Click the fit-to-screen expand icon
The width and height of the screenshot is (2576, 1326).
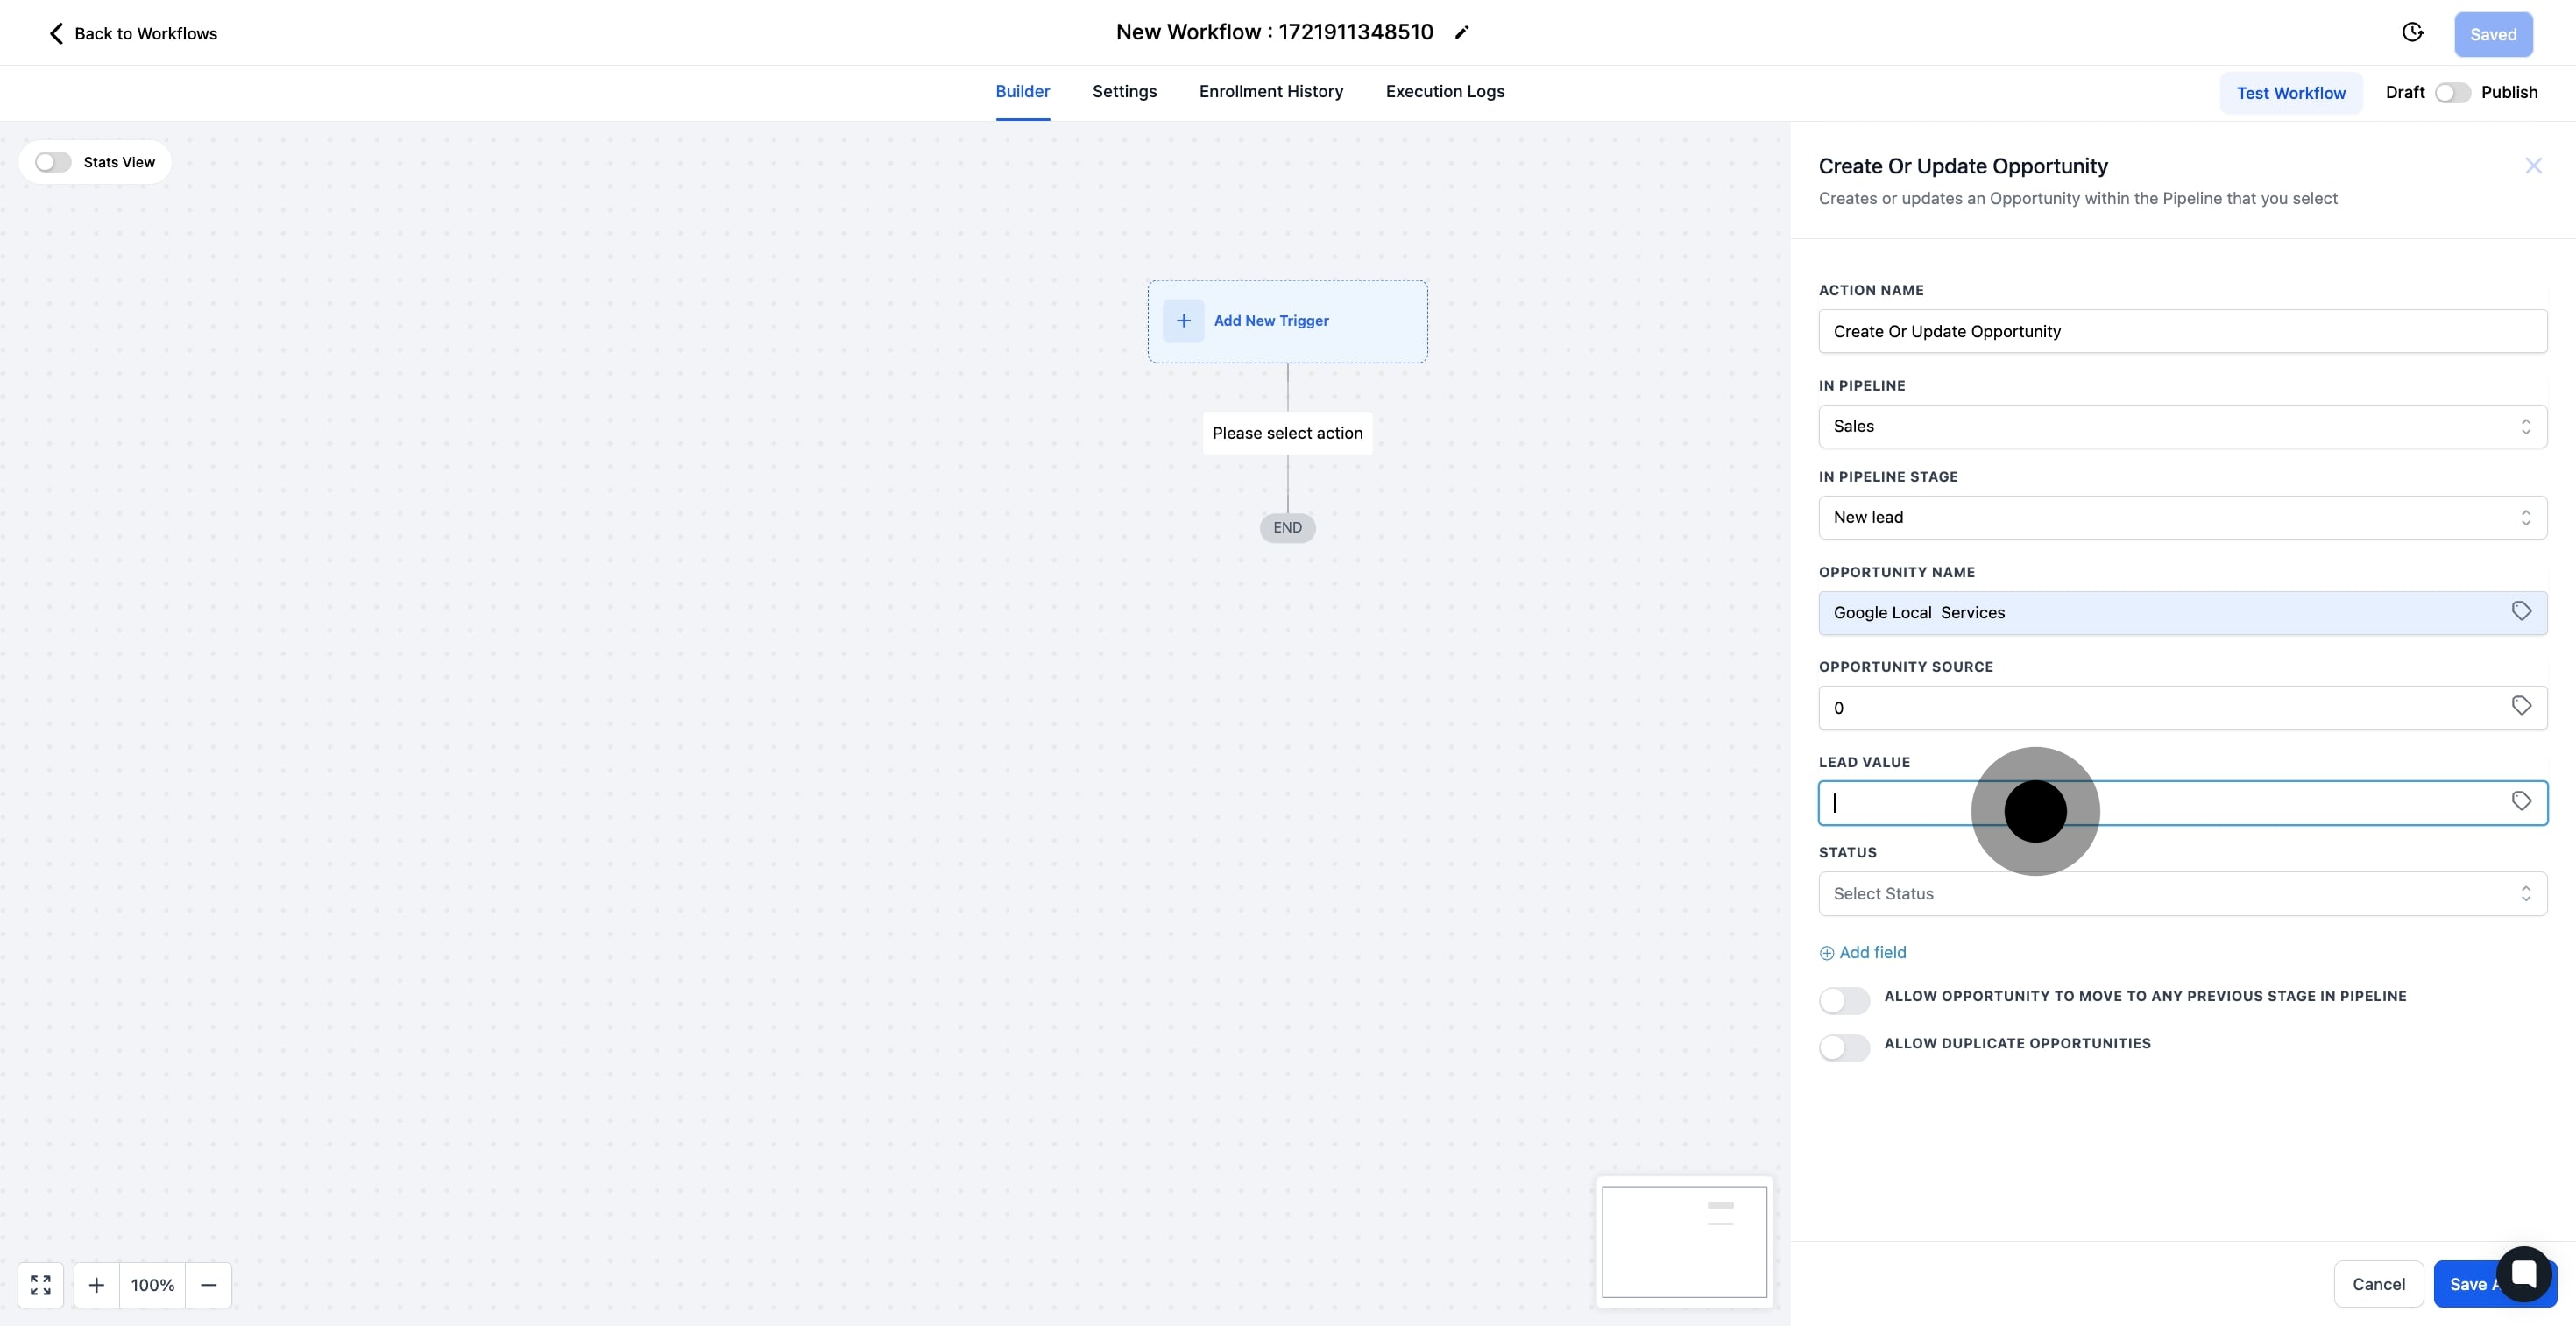pos(41,1285)
